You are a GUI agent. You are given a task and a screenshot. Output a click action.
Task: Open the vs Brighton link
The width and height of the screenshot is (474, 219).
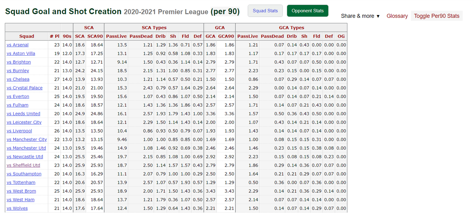pos(19,62)
